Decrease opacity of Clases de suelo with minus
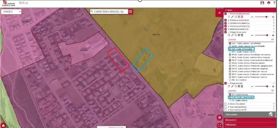The image size is (278, 128). click(252, 87)
